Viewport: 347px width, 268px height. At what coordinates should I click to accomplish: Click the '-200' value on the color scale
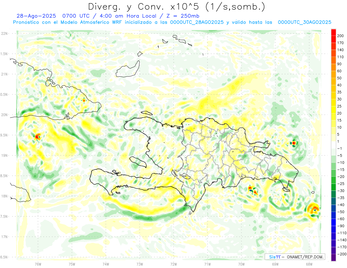pyautogui.click(x=342, y=254)
